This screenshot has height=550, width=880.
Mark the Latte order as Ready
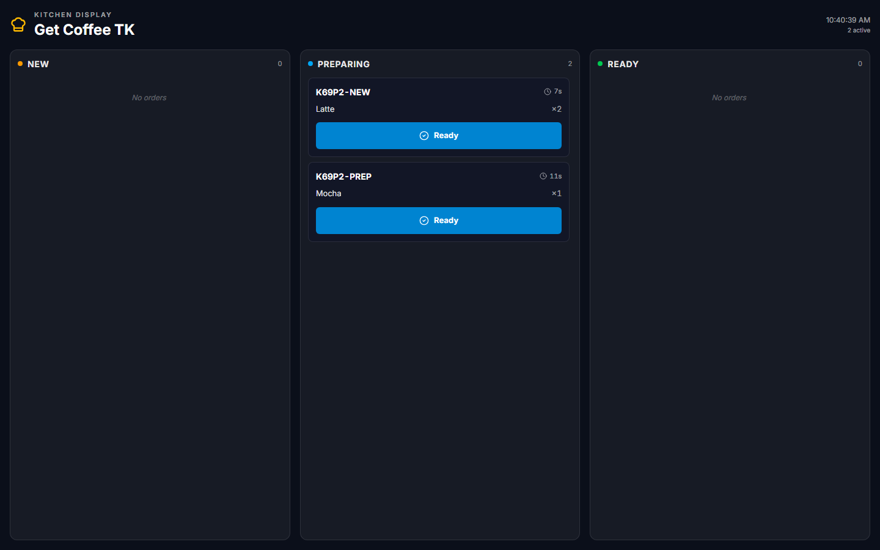438,136
